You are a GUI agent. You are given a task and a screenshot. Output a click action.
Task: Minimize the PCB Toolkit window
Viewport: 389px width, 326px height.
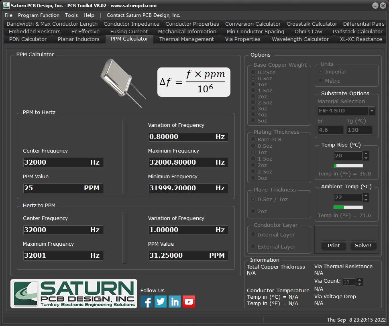375,6
